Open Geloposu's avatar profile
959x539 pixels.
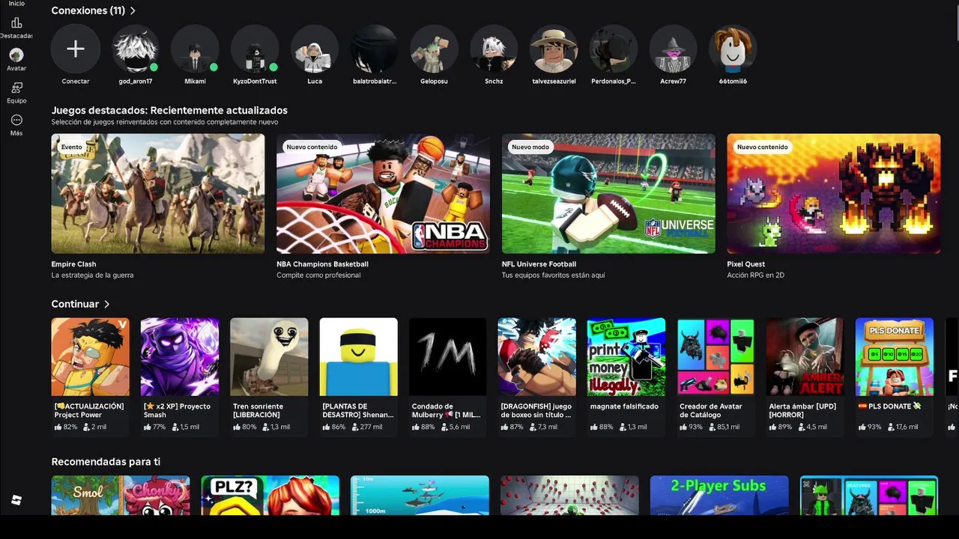[x=434, y=49]
